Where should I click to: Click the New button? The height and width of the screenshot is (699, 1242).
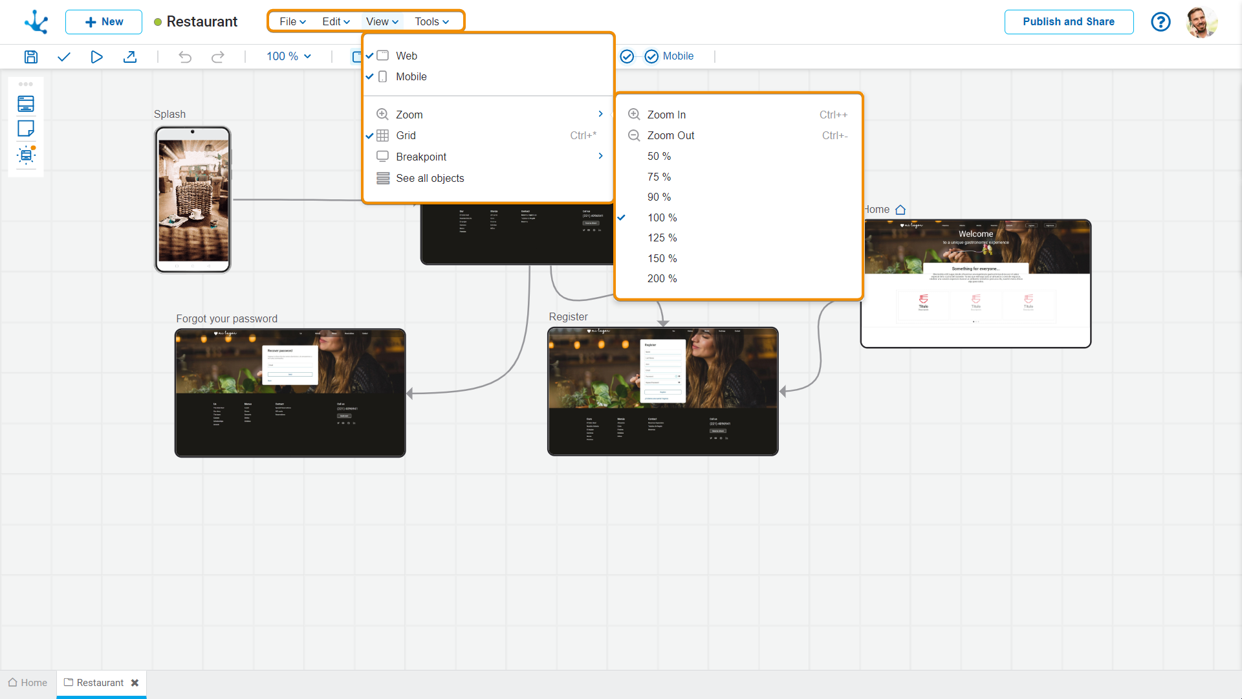103,21
